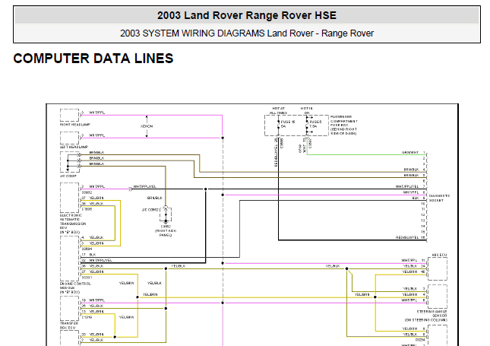Click the ABS ECU dashed component box
The width and height of the screenshot is (490, 346).
pos(438,268)
